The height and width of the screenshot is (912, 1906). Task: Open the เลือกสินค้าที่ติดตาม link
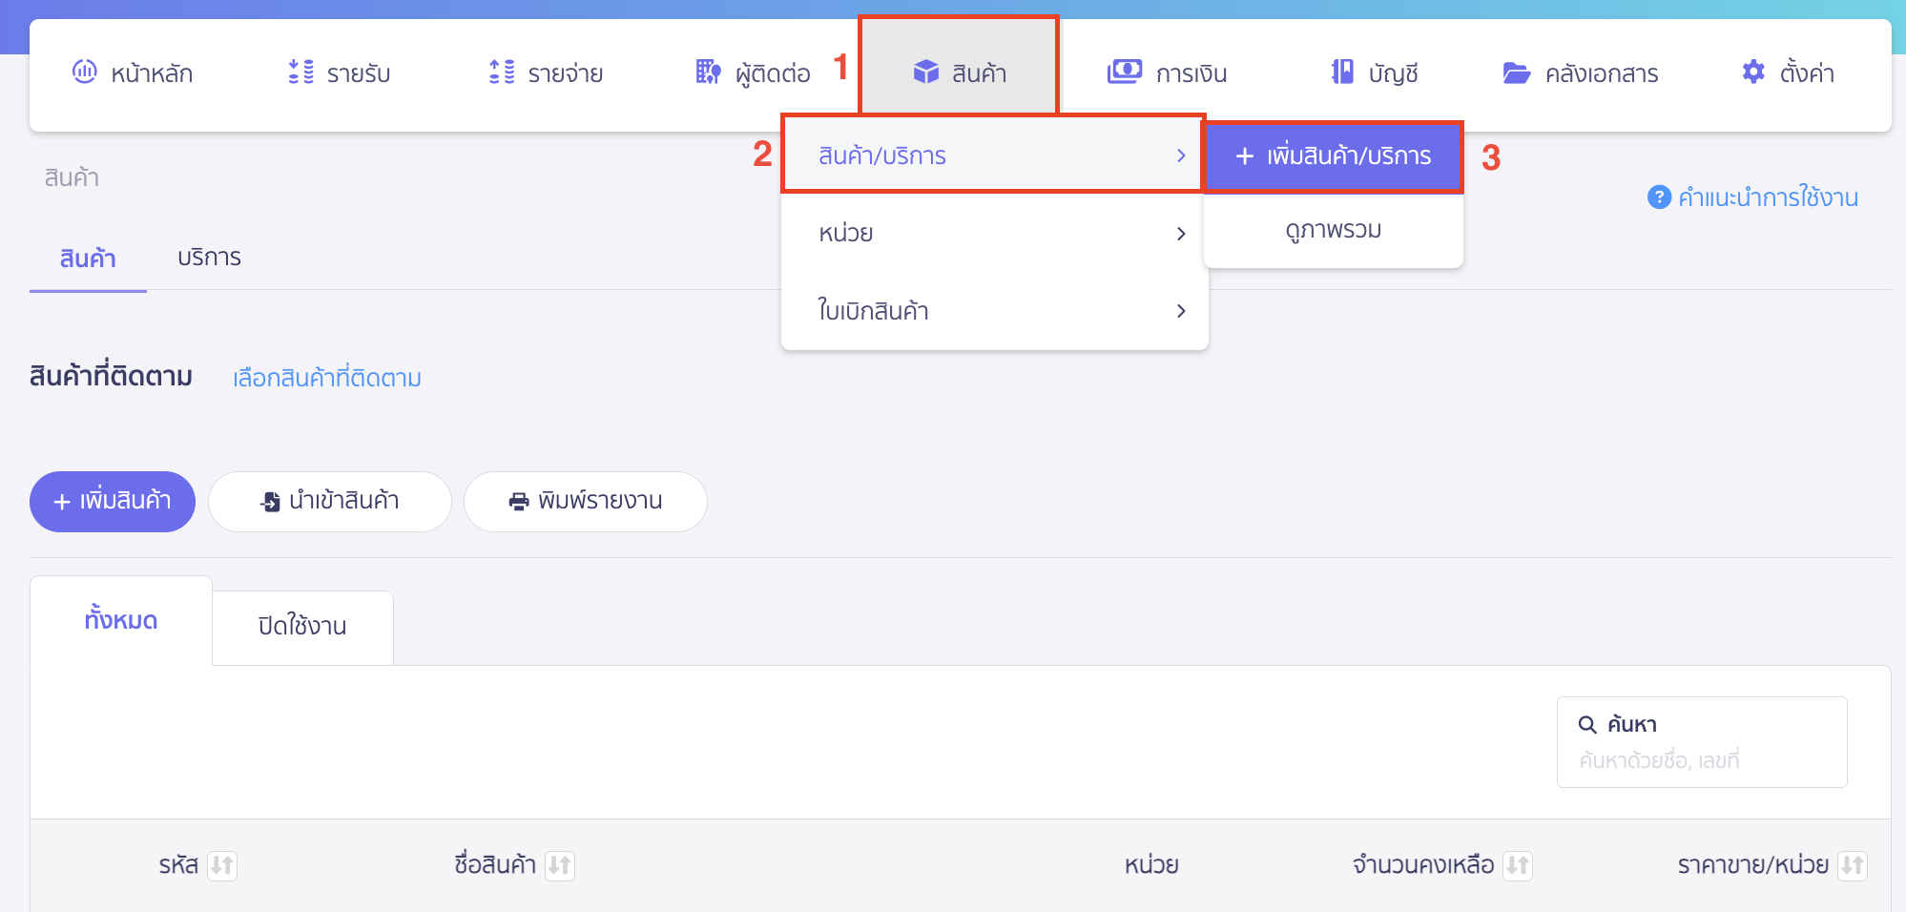click(325, 378)
